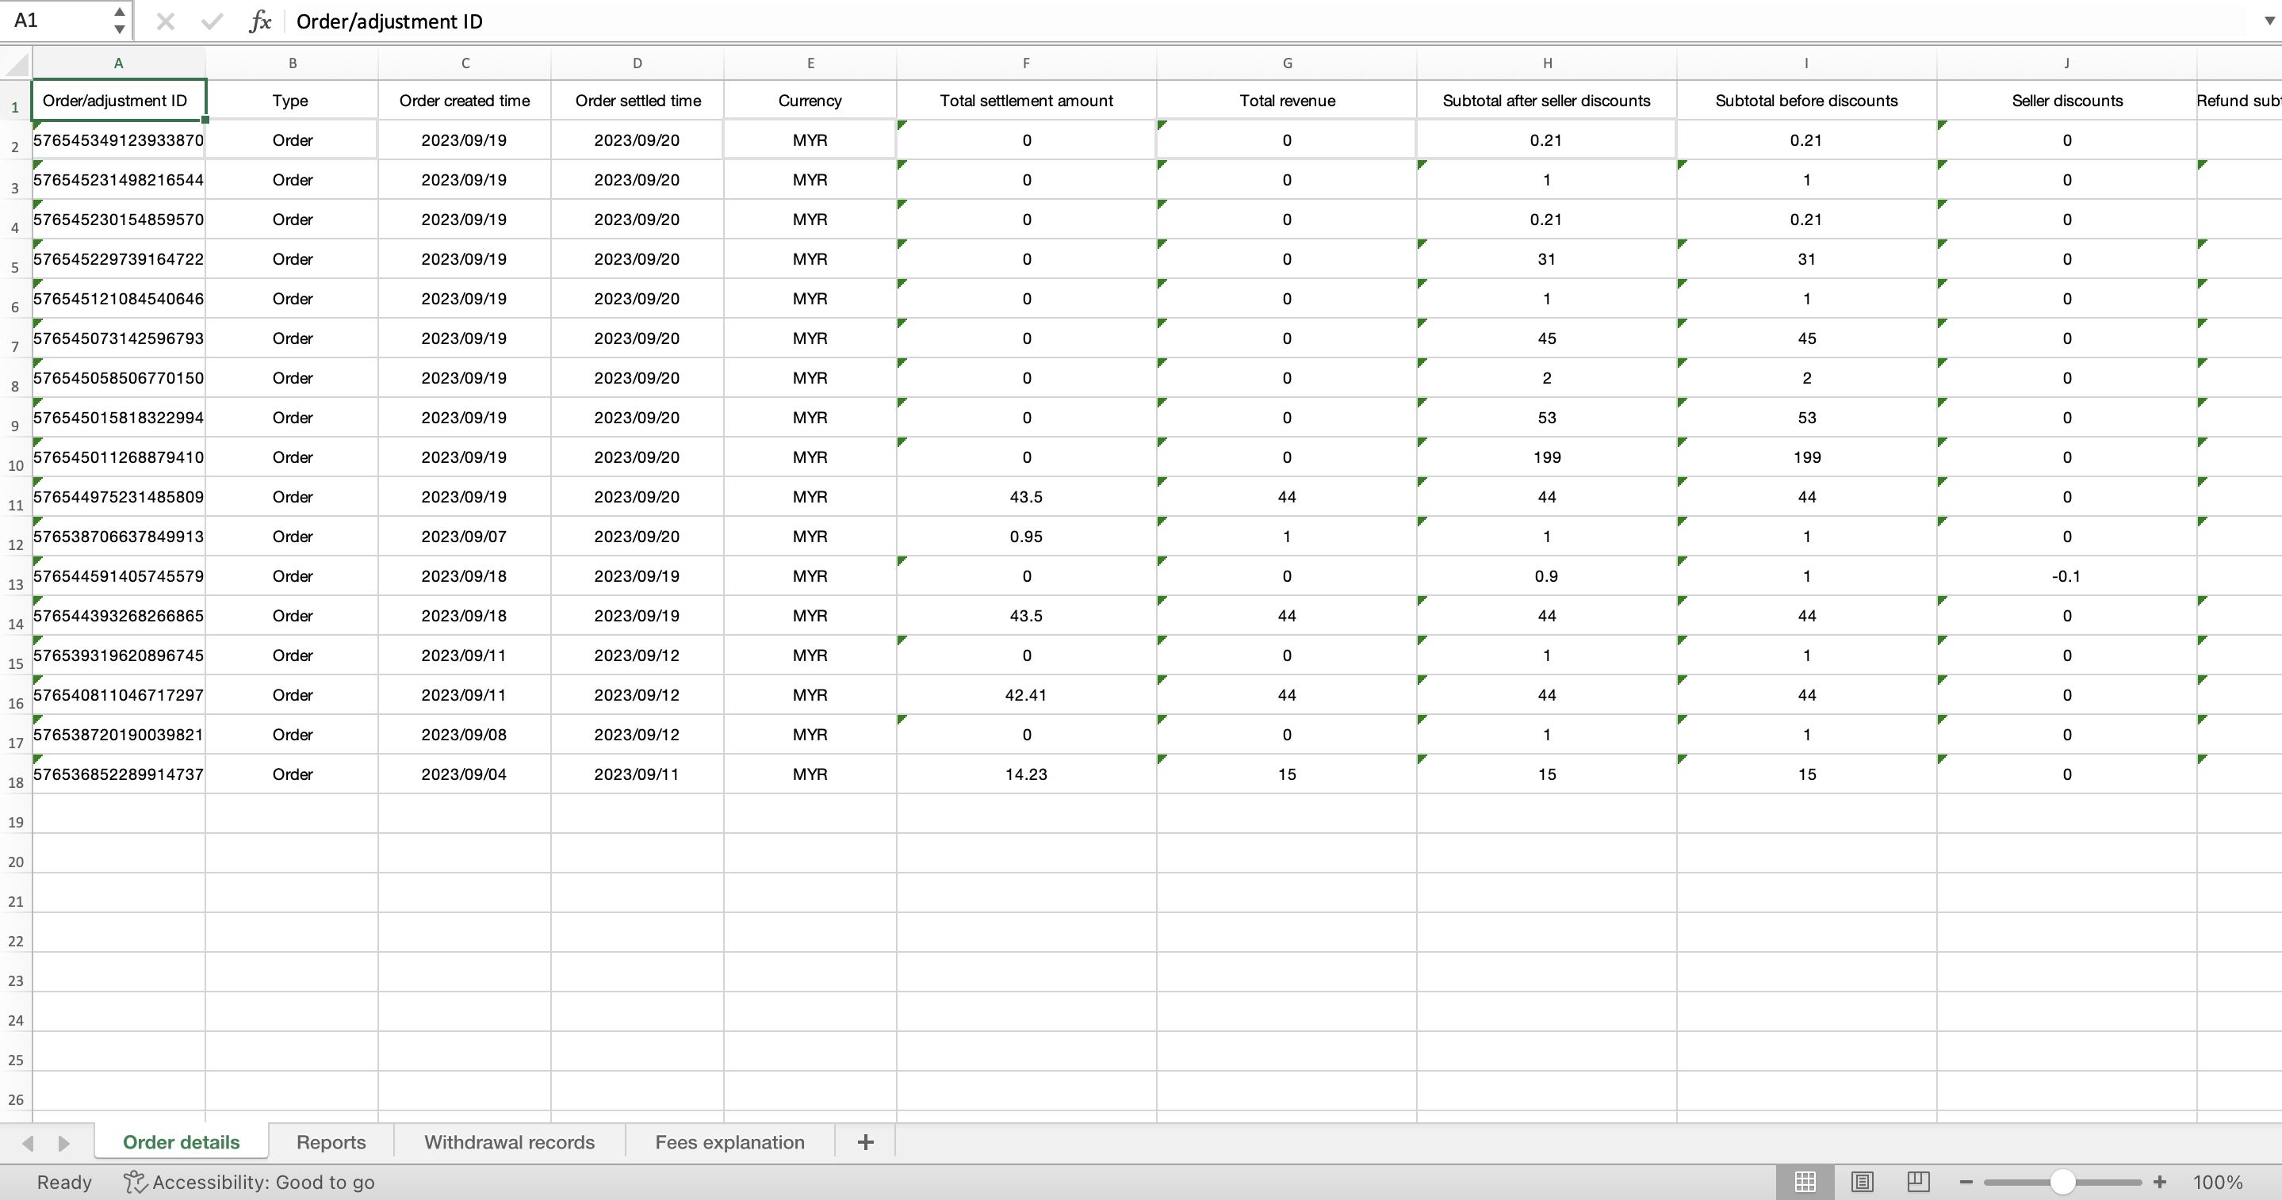Click the cancel entry X icon
2282x1200 pixels.
(165, 21)
